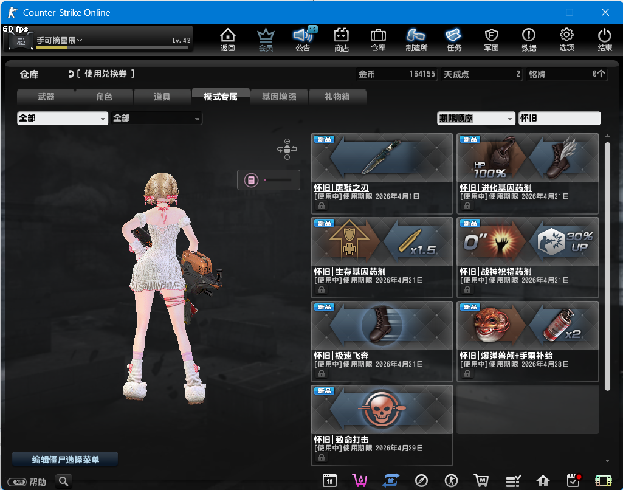Click the blue gift exchange arrows icon
Image resolution: width=623 pixels, height=490 pixels.
pyautogui.click(x=391, y=480)
